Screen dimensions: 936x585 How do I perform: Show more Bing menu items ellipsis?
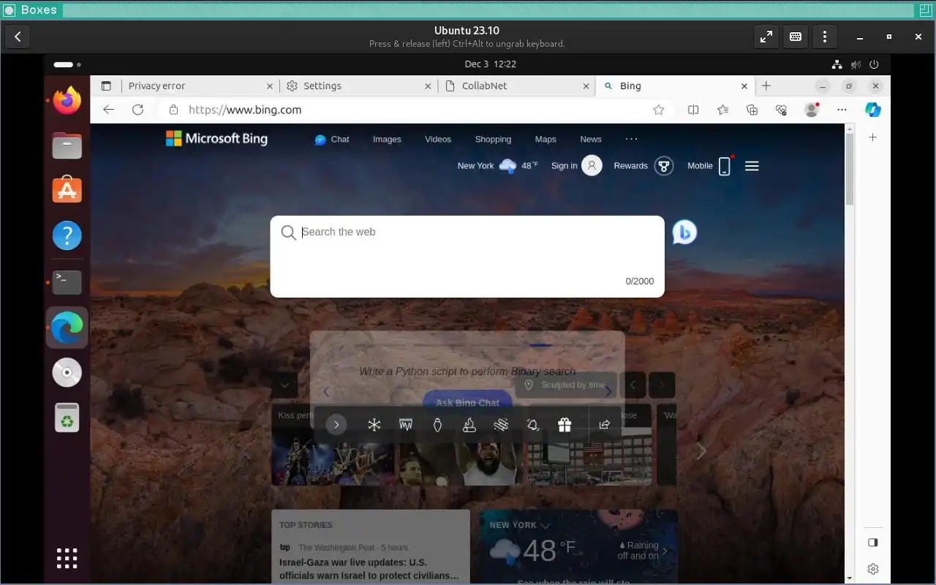(x=632, y=139)
